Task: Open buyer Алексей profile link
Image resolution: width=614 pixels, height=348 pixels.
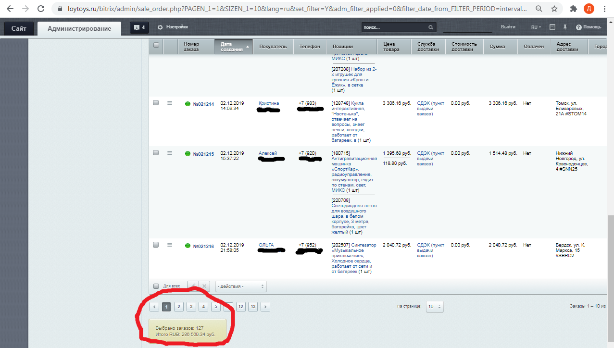Action: pyautogui.click(x=267, y=153)
